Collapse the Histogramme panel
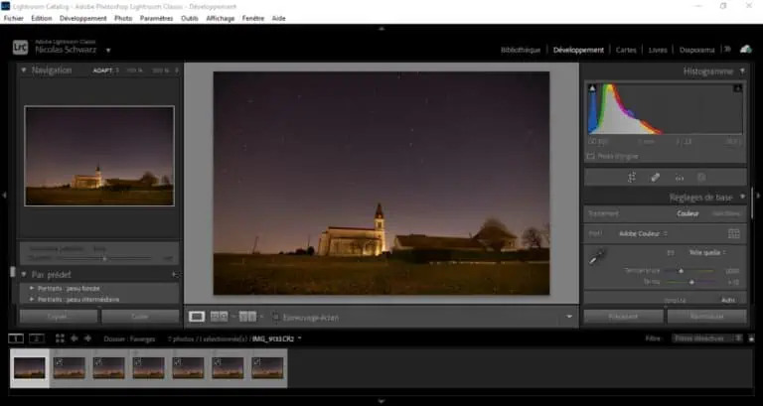This screenshot has height=406, width=763. pyautogui.click(x=742, y=71)
